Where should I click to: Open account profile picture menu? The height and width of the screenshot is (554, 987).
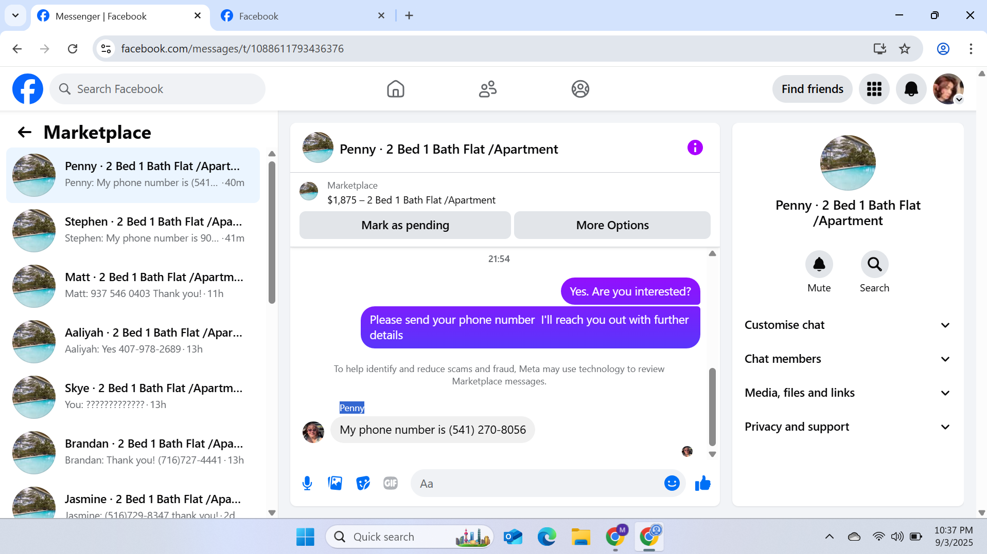point(948,89)
